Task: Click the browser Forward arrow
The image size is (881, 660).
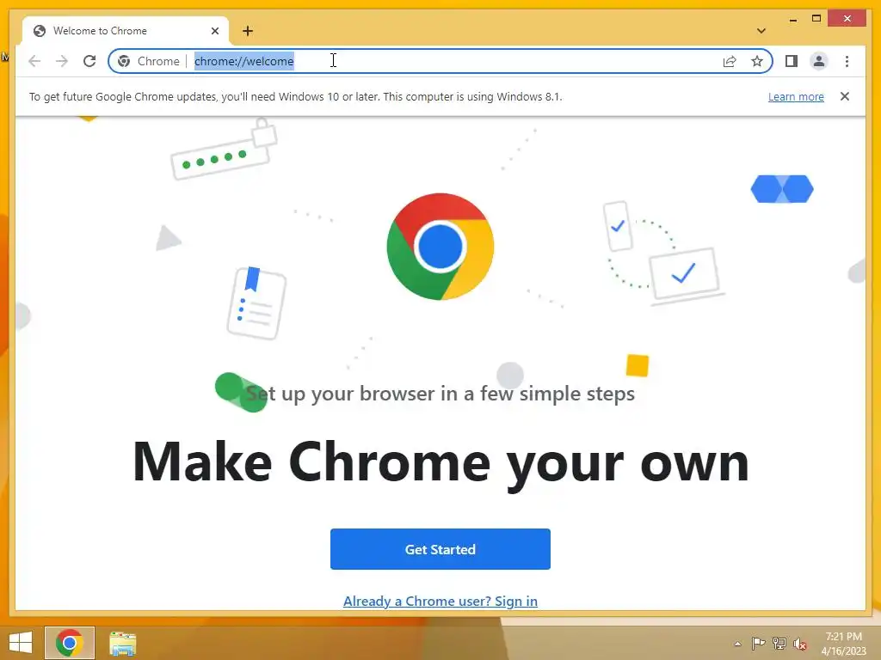Action: tap(62, 61)
